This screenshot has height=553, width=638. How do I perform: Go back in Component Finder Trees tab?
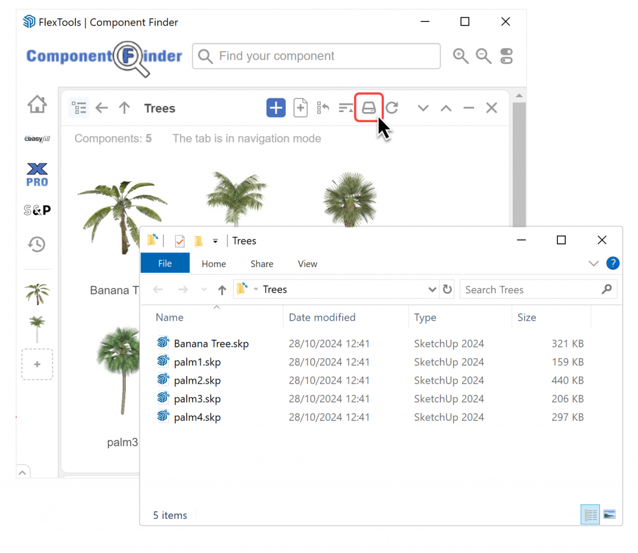[102, 108]
